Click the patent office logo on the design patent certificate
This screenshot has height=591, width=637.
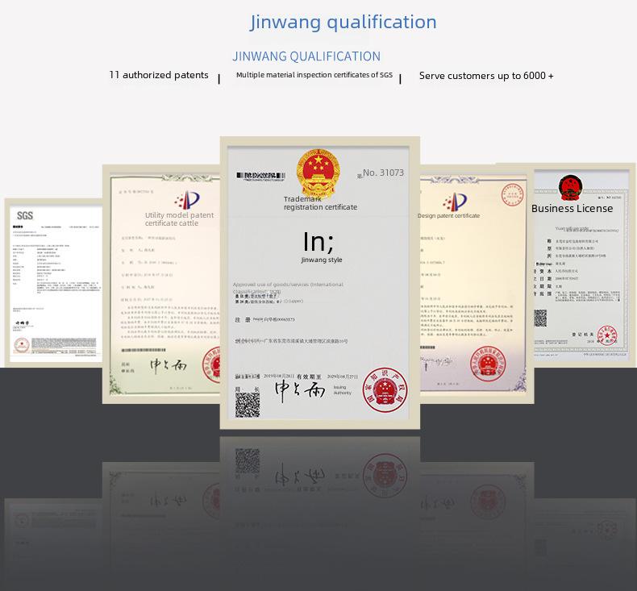click(x=455, y=202)
